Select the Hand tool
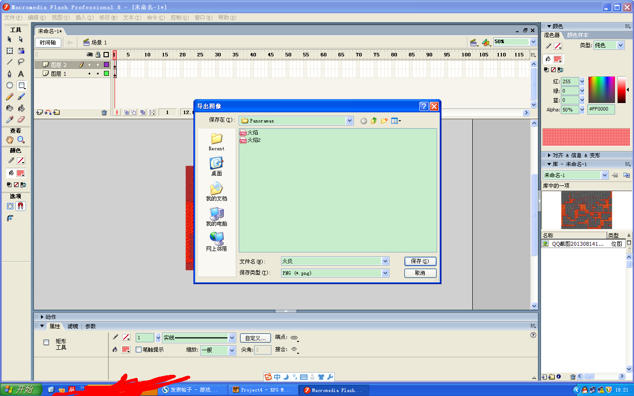This screenshot has height=396, width=634. 10,140
